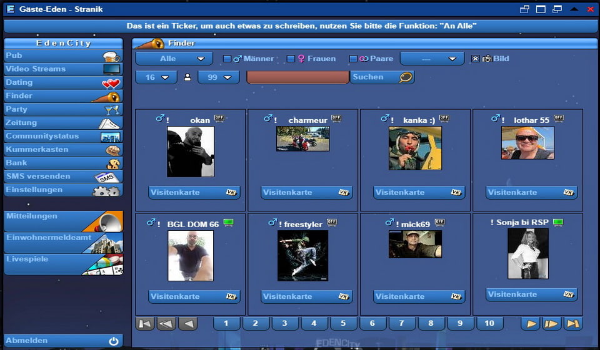Tick the Frauen filter checkbox
Screen dimensions: 600x350
tap(291, 59)
